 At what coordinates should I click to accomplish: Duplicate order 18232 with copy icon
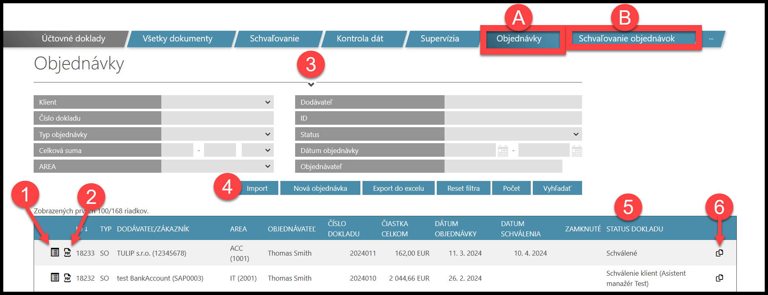pos(719,278)
